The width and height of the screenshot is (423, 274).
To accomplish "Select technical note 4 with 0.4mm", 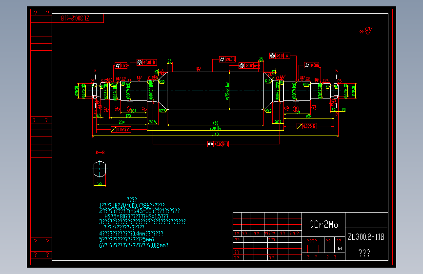I will point(131,233).
